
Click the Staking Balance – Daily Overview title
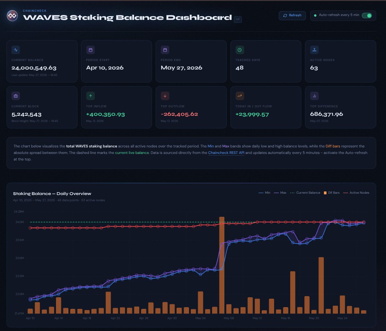(x=52, y=193)
